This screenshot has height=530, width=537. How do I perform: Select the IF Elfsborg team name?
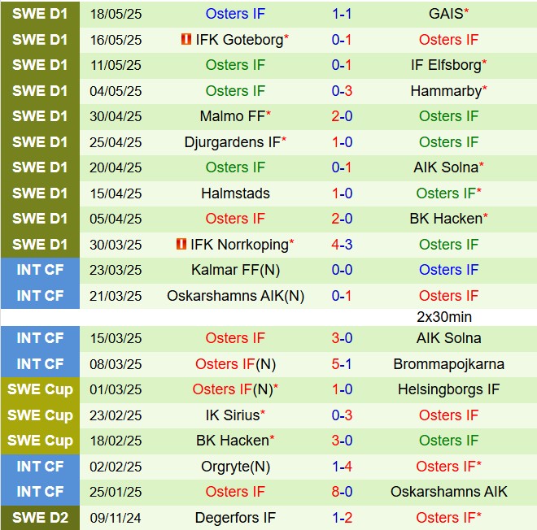[445, 65]
